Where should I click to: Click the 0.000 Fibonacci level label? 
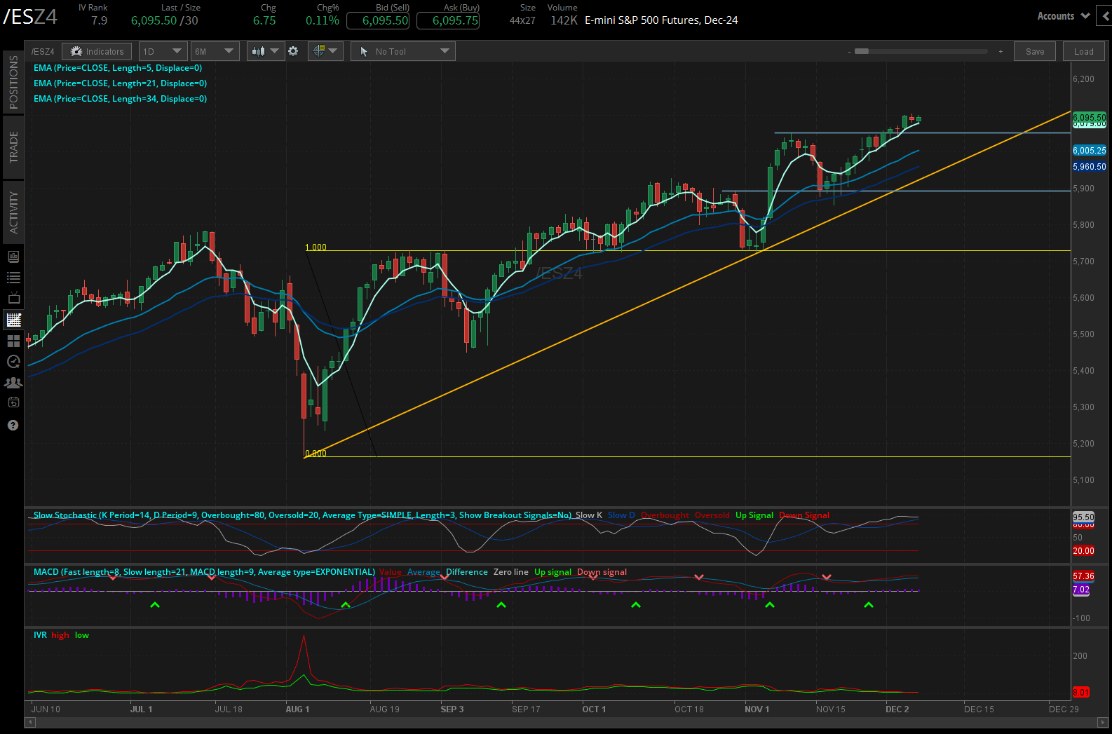pos(316,454)
